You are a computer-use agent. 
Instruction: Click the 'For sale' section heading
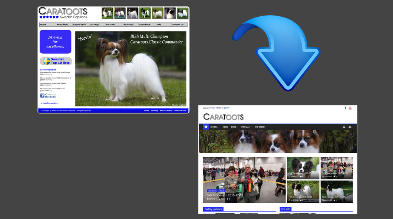tap(285, 209)
